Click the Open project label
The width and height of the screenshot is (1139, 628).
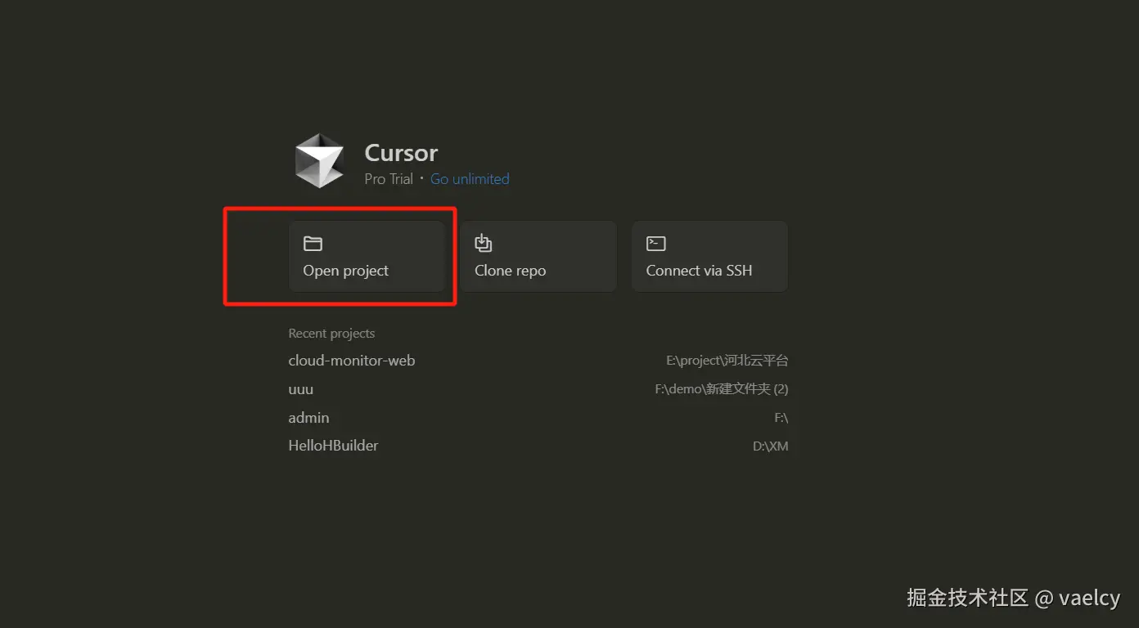point(346,271)
